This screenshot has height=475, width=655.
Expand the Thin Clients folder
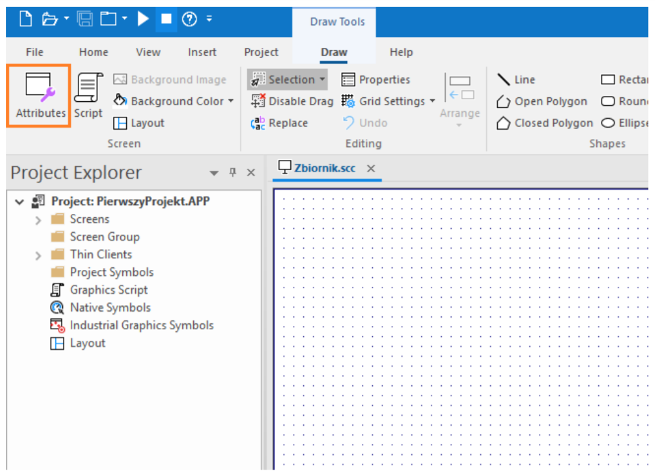tap(38, 255)
